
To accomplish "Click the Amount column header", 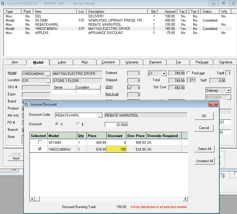I will tap(167, 12).
